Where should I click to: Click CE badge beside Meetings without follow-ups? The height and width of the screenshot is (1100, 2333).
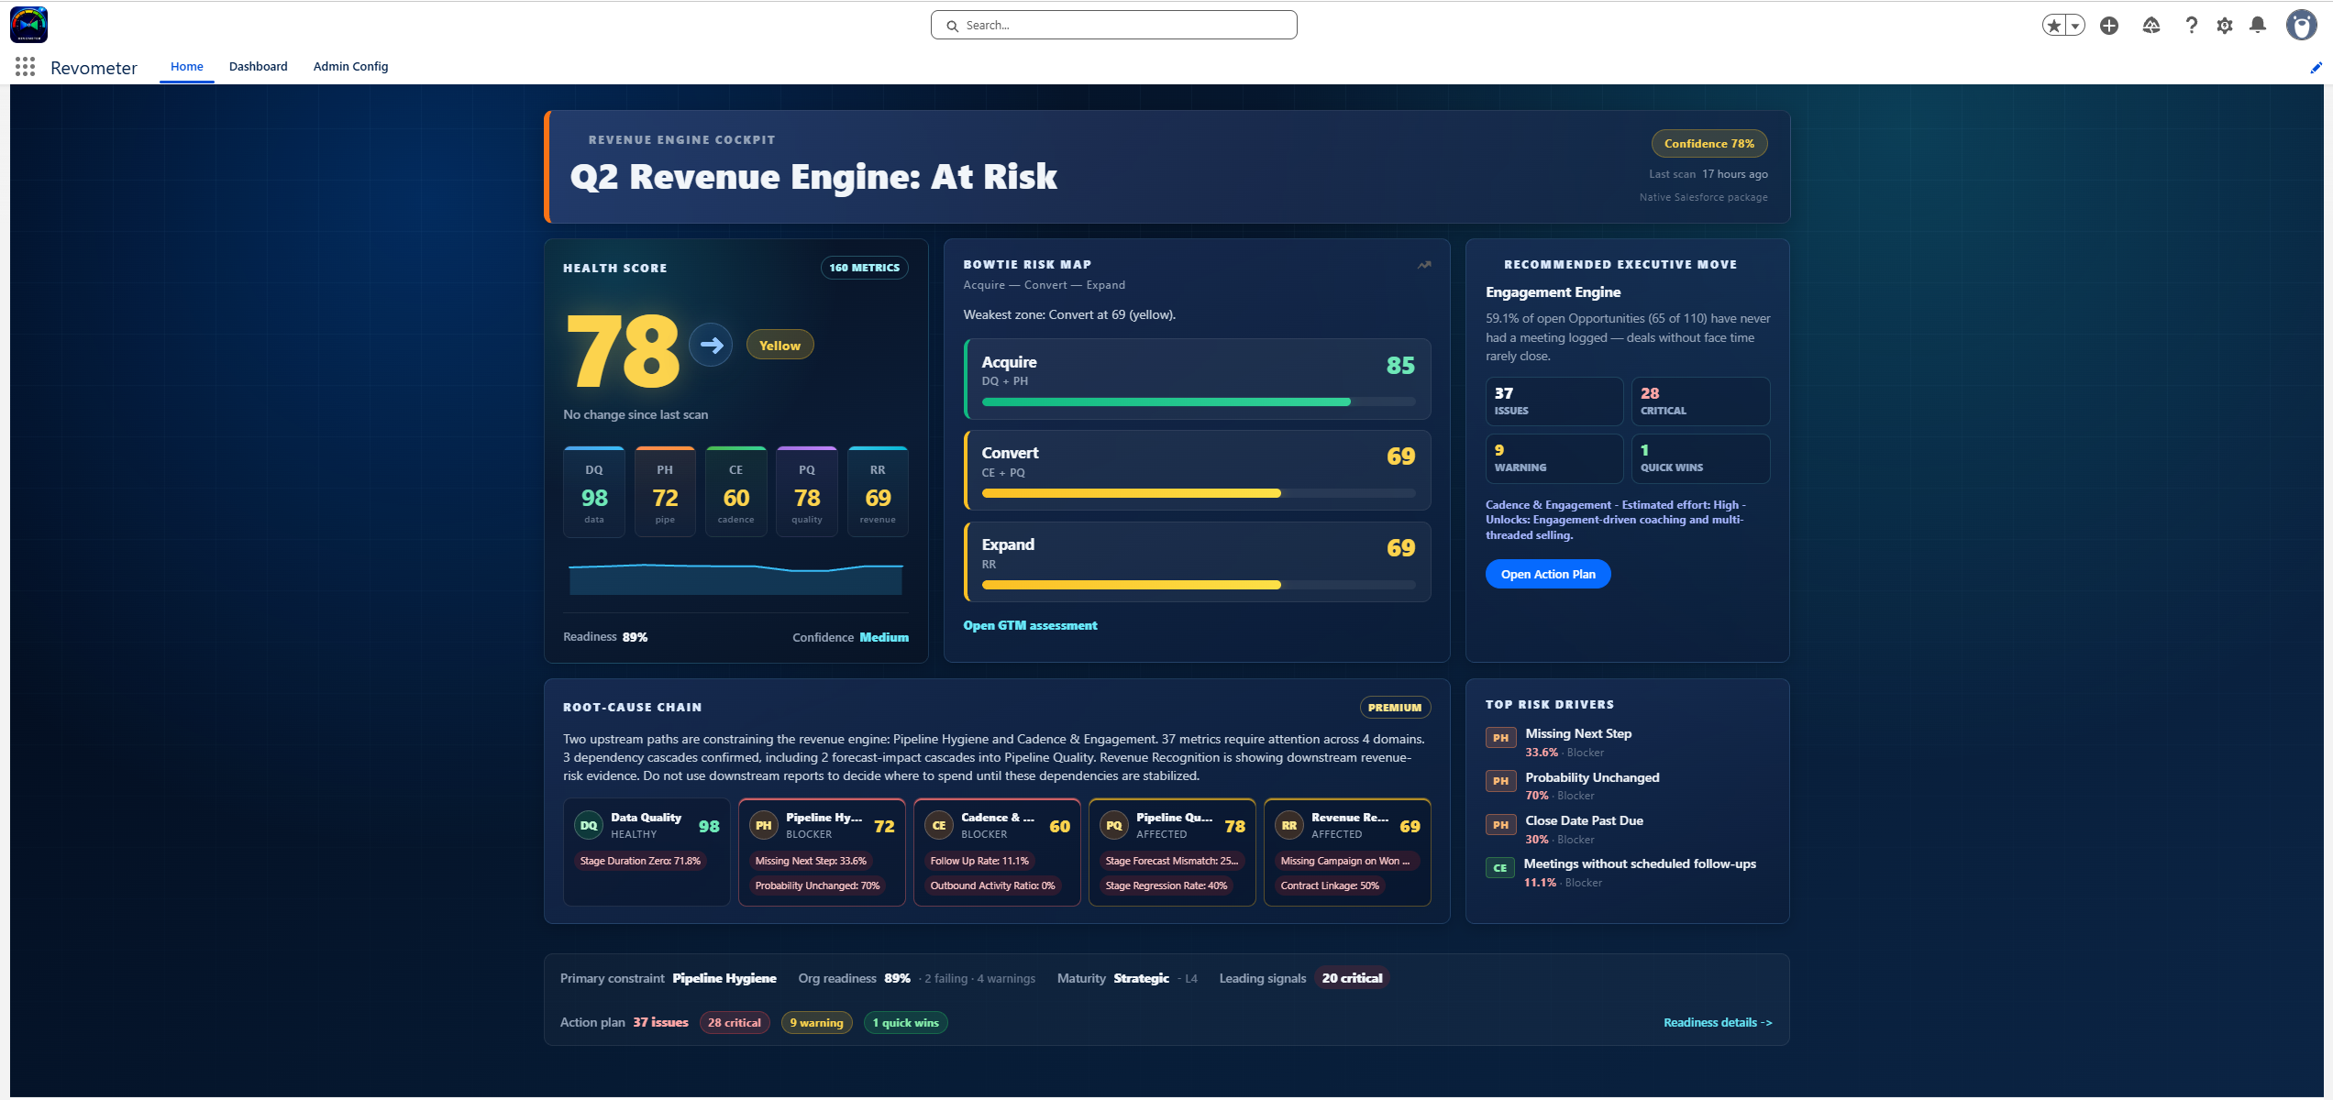tap(1500, 868)
